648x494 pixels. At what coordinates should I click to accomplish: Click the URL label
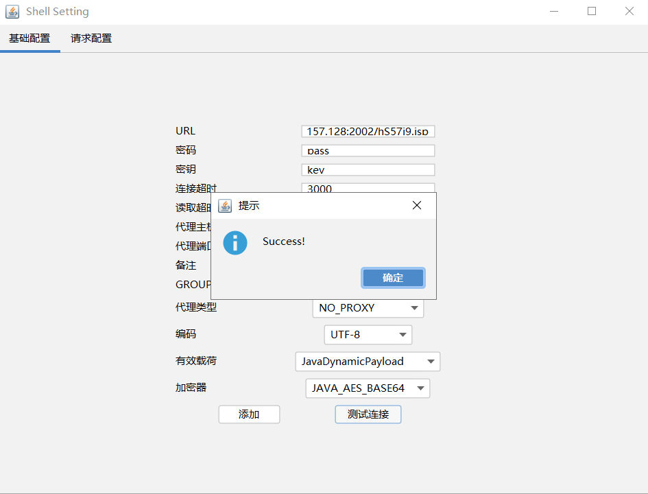(x=185, y=131)
